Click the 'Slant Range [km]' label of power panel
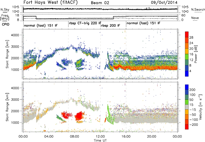 7,54
